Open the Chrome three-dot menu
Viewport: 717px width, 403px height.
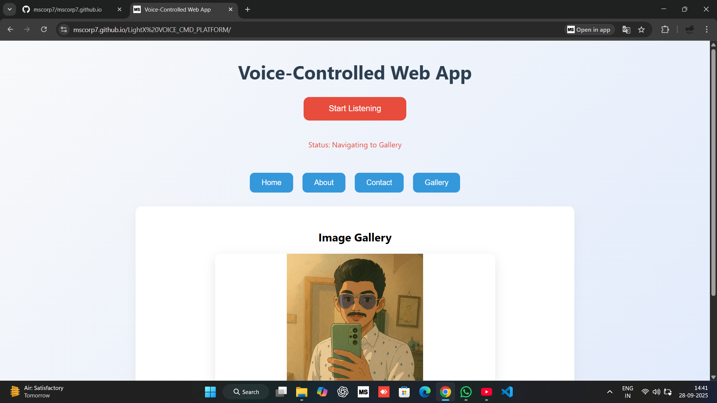(x=707, y=29)
